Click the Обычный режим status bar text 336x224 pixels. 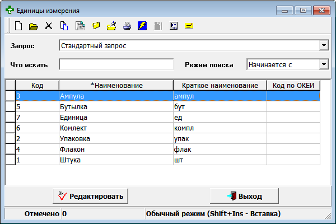coord(213,213)
